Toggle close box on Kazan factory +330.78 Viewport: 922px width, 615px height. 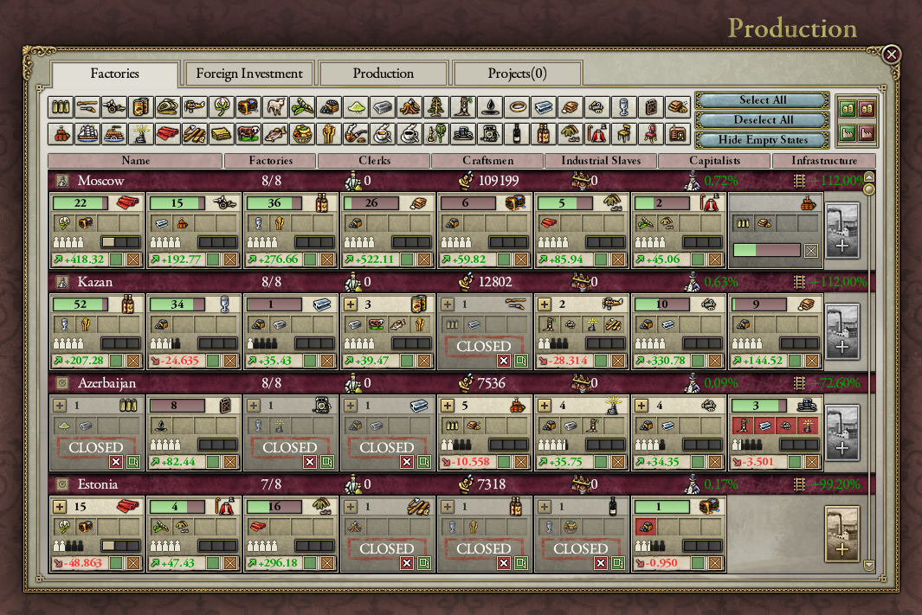pos(716,361)
